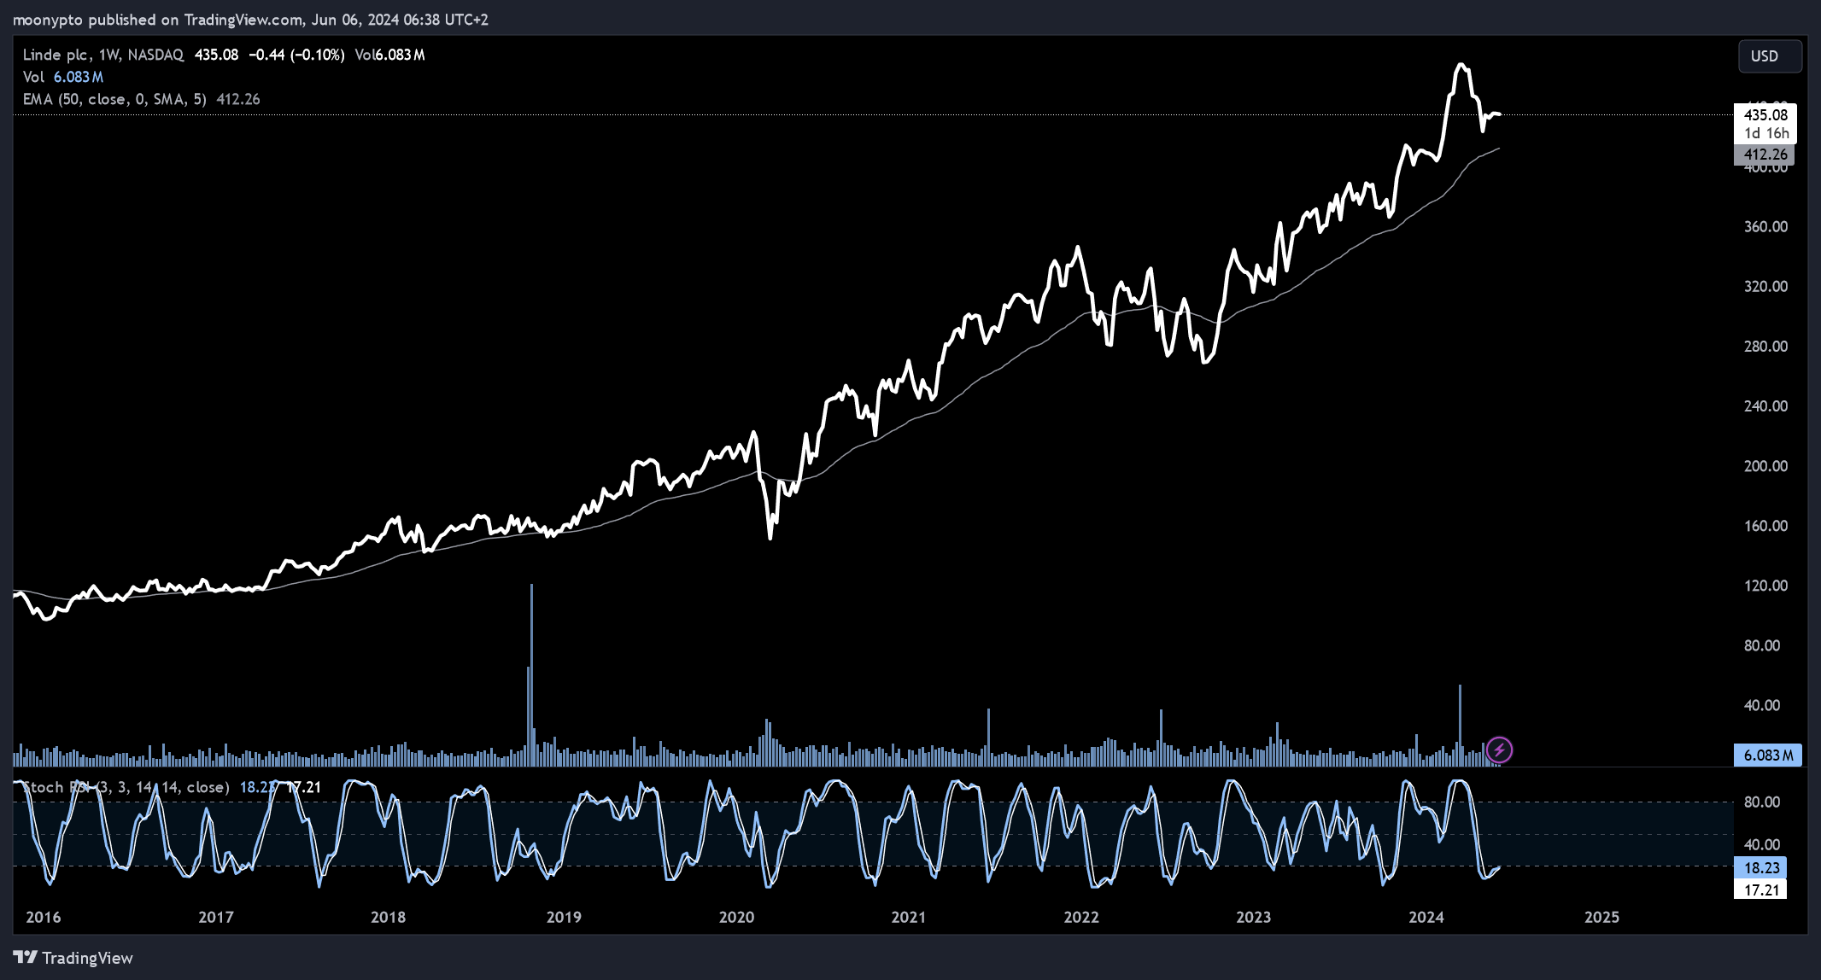1821x980 pixels.
Task: Click the 2024 label on time axis
Action: click(1426, 917)
